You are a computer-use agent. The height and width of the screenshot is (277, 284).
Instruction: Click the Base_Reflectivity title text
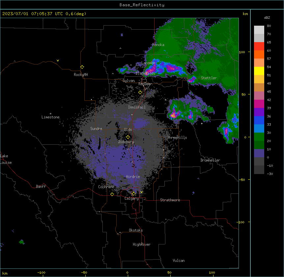pyautogui.click(x=142, y=5)
